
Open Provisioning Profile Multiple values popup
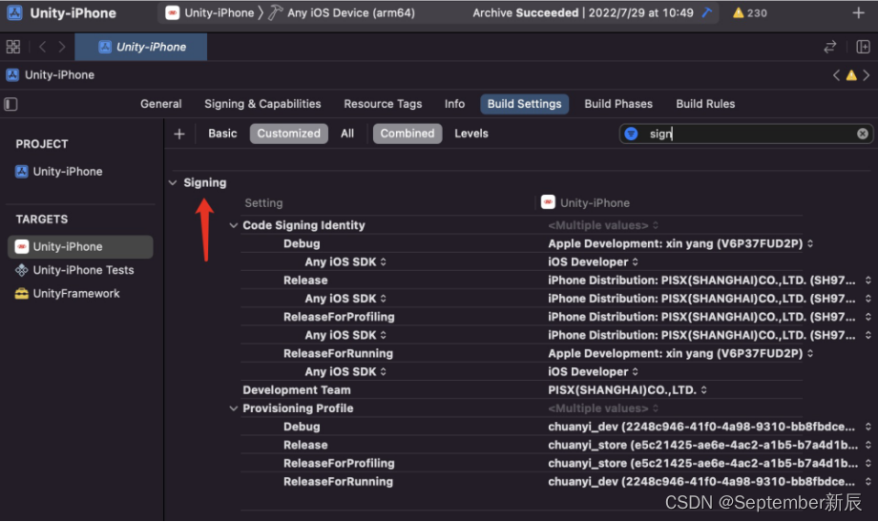603,408
